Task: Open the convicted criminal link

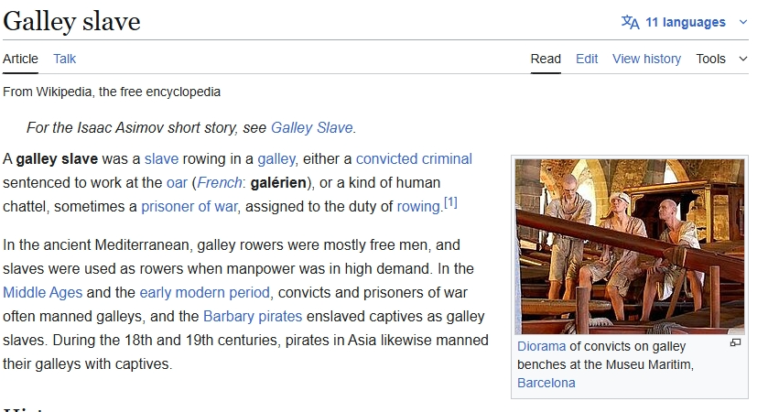Action: tap(414, 159)
